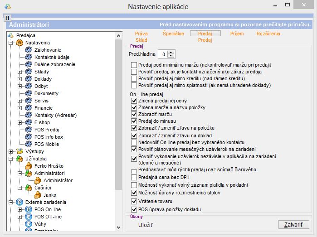Collapse the Užívatelia tree branch

coord(10,159)
